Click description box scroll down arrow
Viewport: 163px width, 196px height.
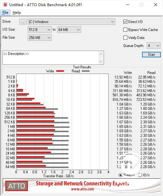[101, 62]
